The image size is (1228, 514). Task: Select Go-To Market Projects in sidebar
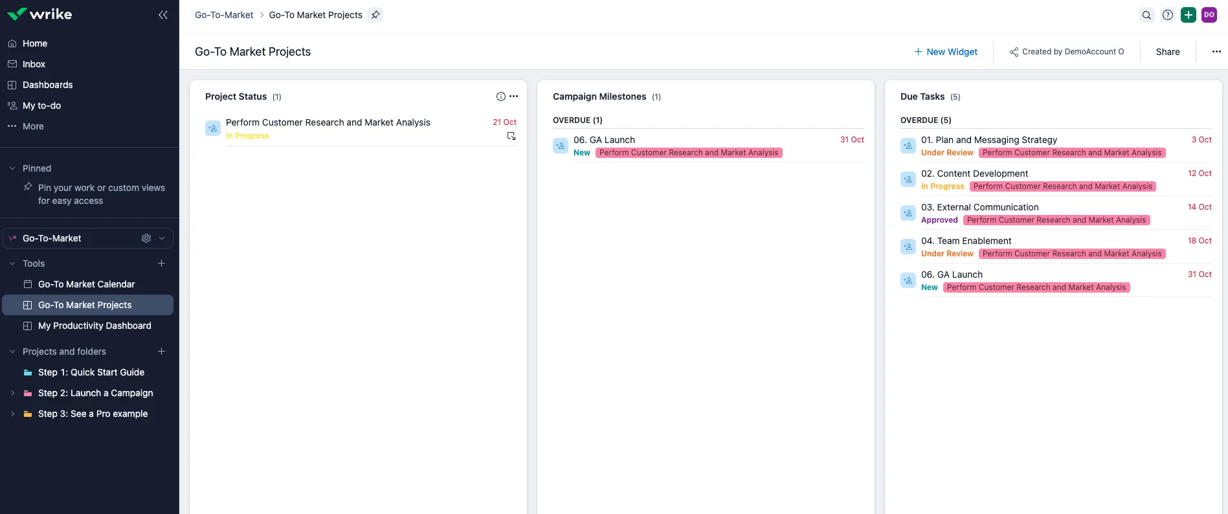(88, 305)
